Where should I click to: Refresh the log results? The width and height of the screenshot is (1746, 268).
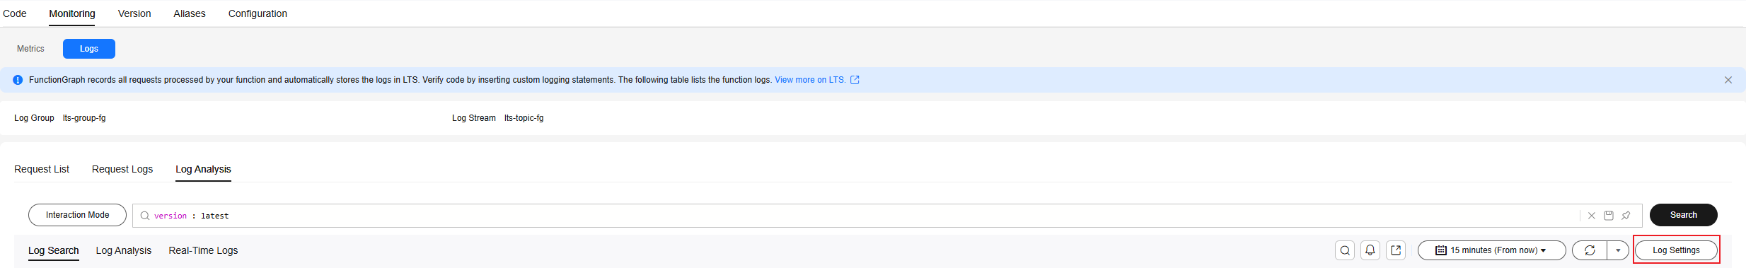(x=1590, y=250)
